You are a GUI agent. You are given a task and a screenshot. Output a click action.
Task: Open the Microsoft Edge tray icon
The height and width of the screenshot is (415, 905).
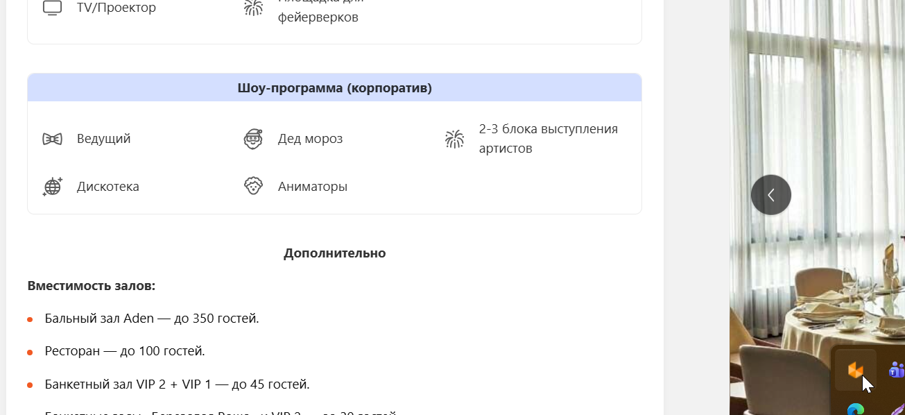click(x=855, y=409)
